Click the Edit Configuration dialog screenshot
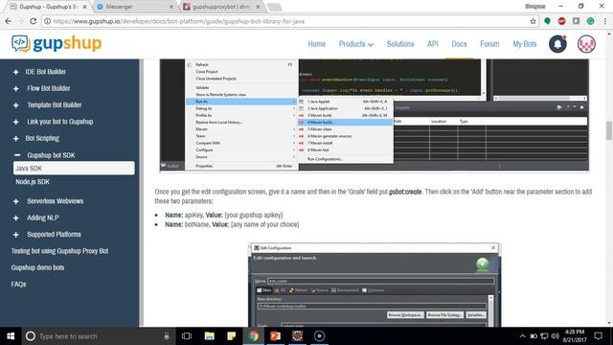Image resolution: width=613 pixels, height=345 pixels. coord(375,286)
